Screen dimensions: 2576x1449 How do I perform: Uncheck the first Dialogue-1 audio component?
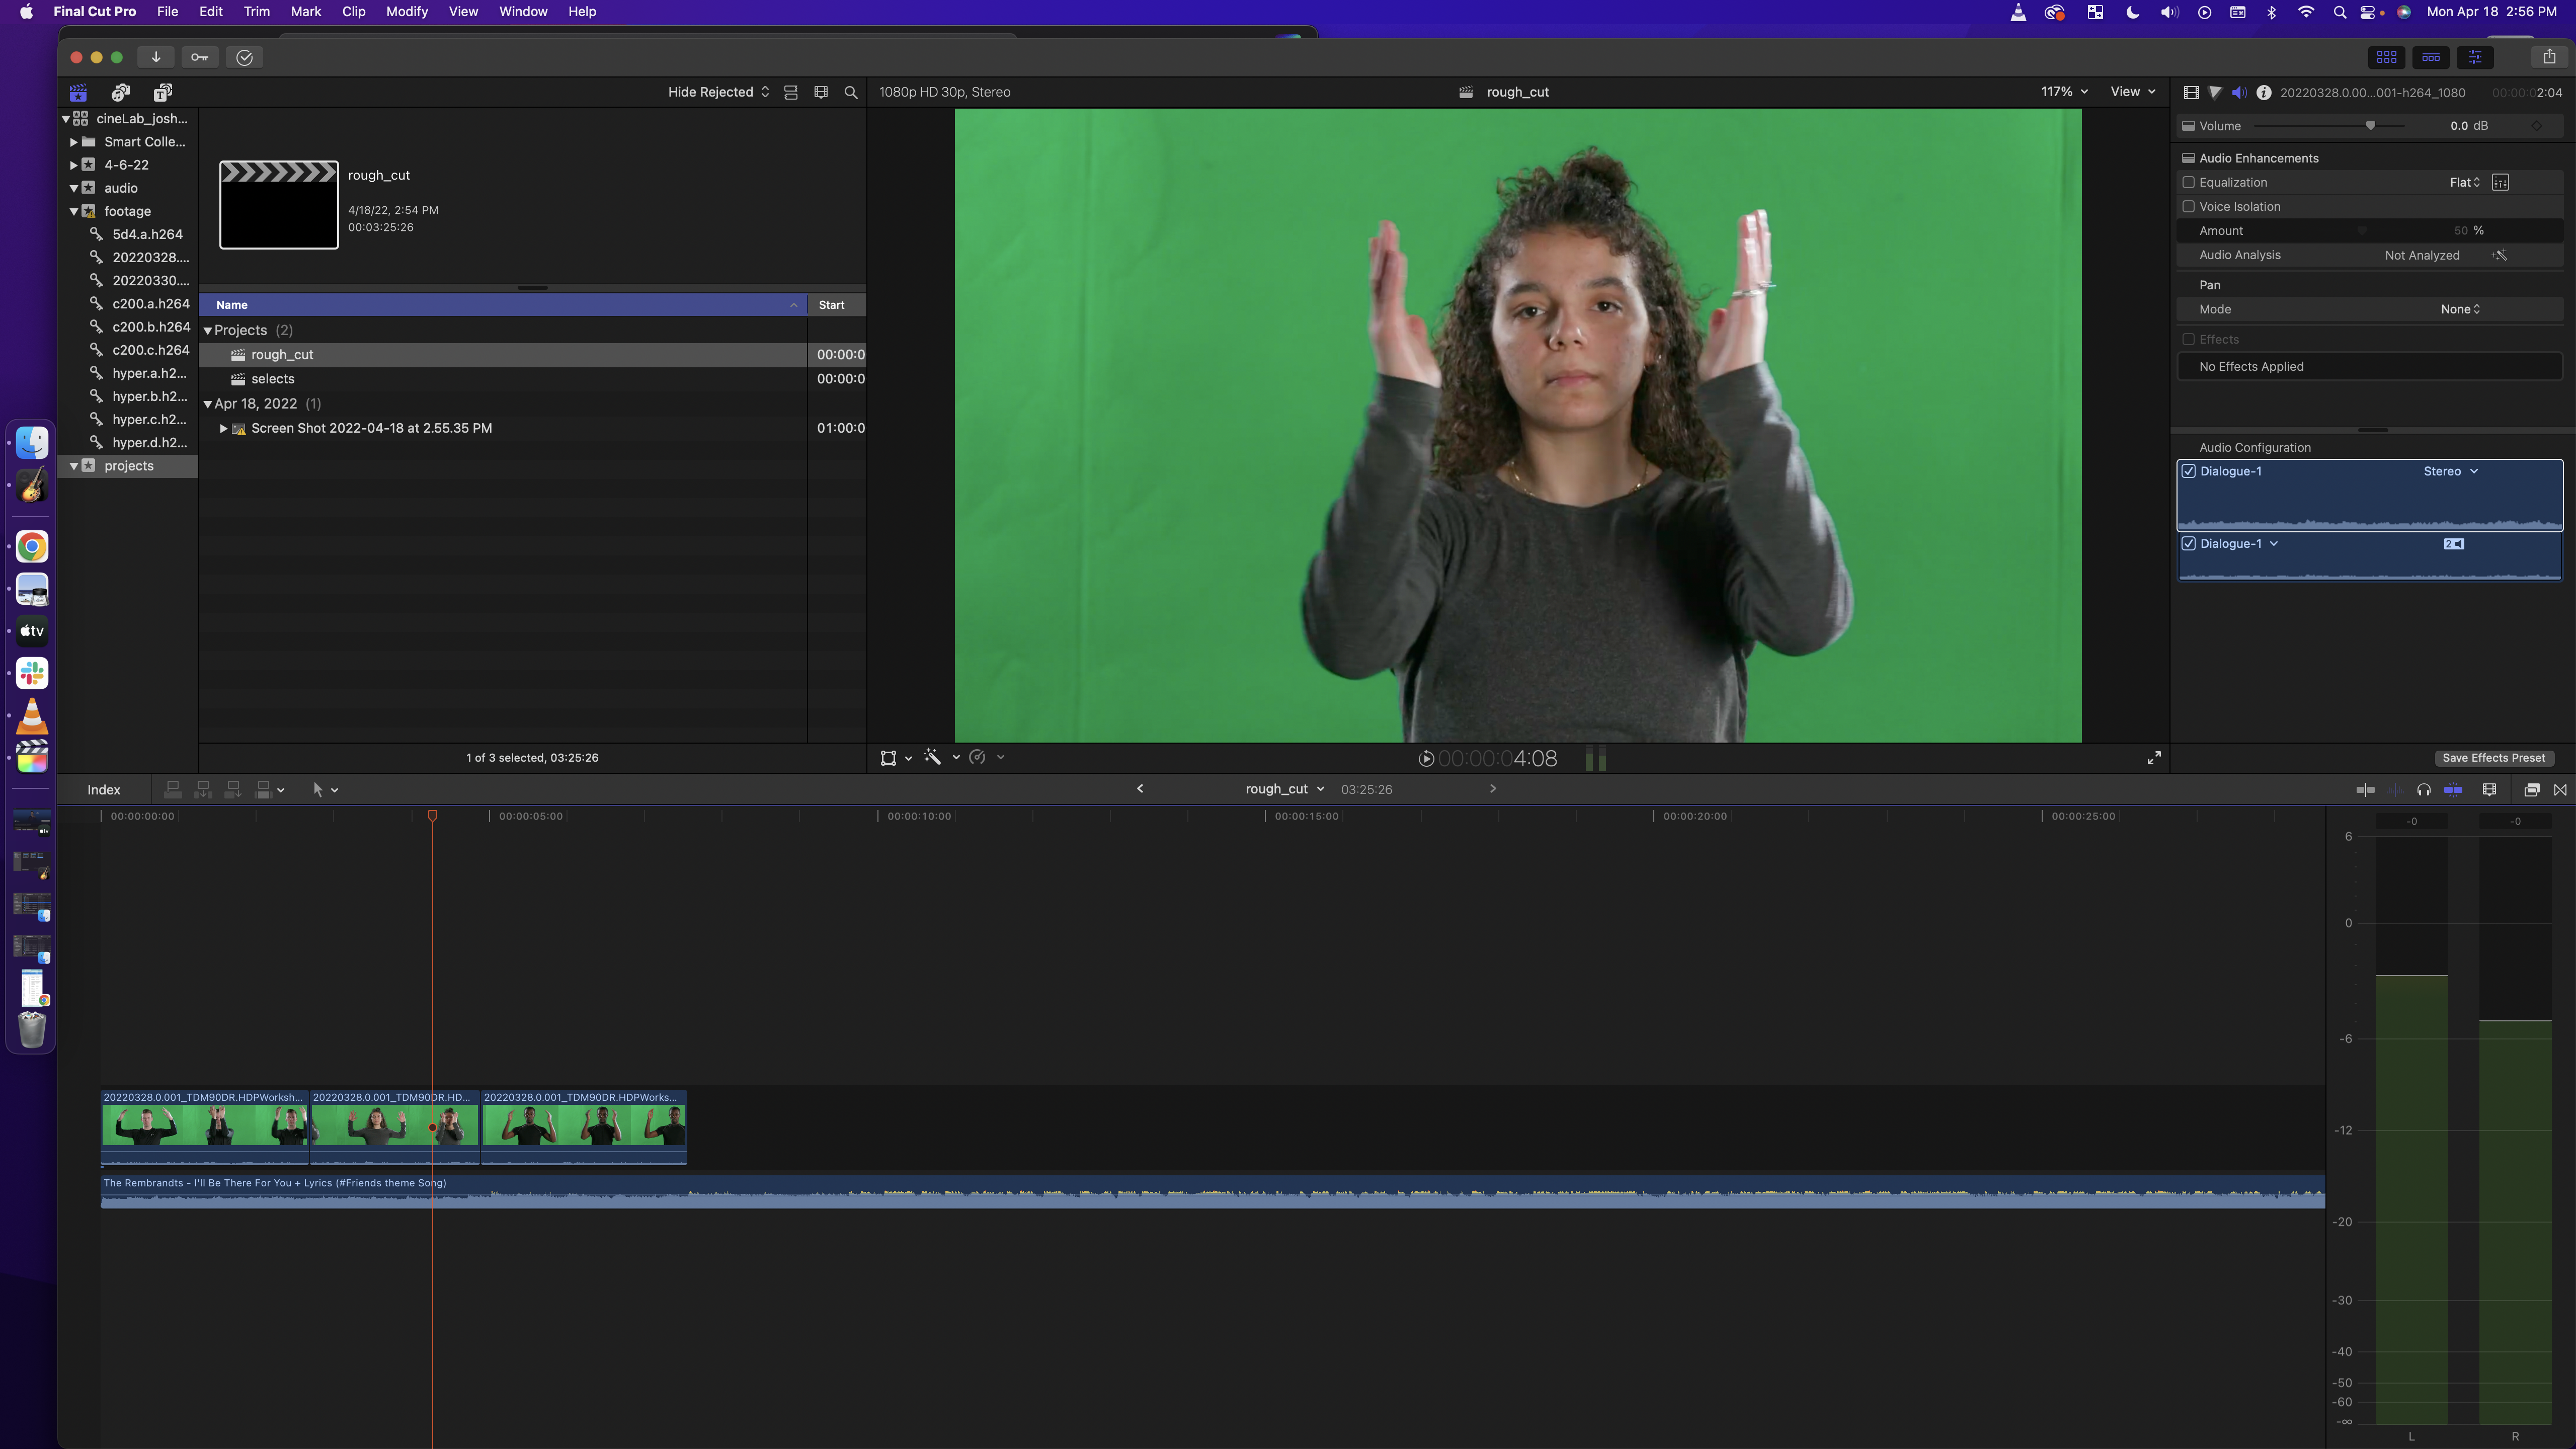(2189, 471)
